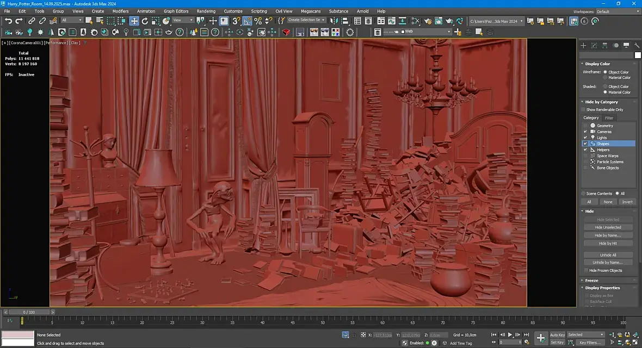The image size is (642, 348).
Task: Click the Undo arrow icon
Action: pos(8,21)
